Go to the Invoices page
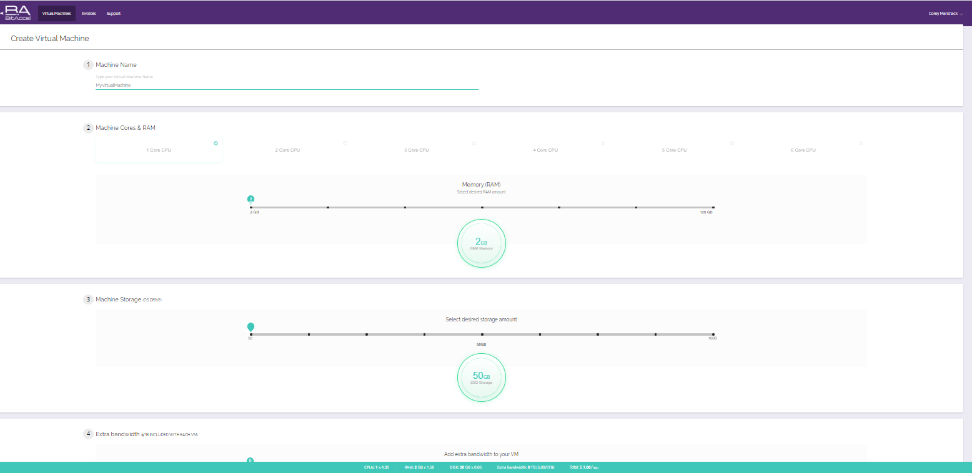The image size is (972, 473). coord(89,13)
